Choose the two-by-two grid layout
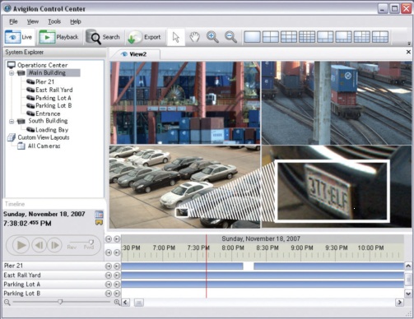The image size is (414, 319). pos(271,37)
